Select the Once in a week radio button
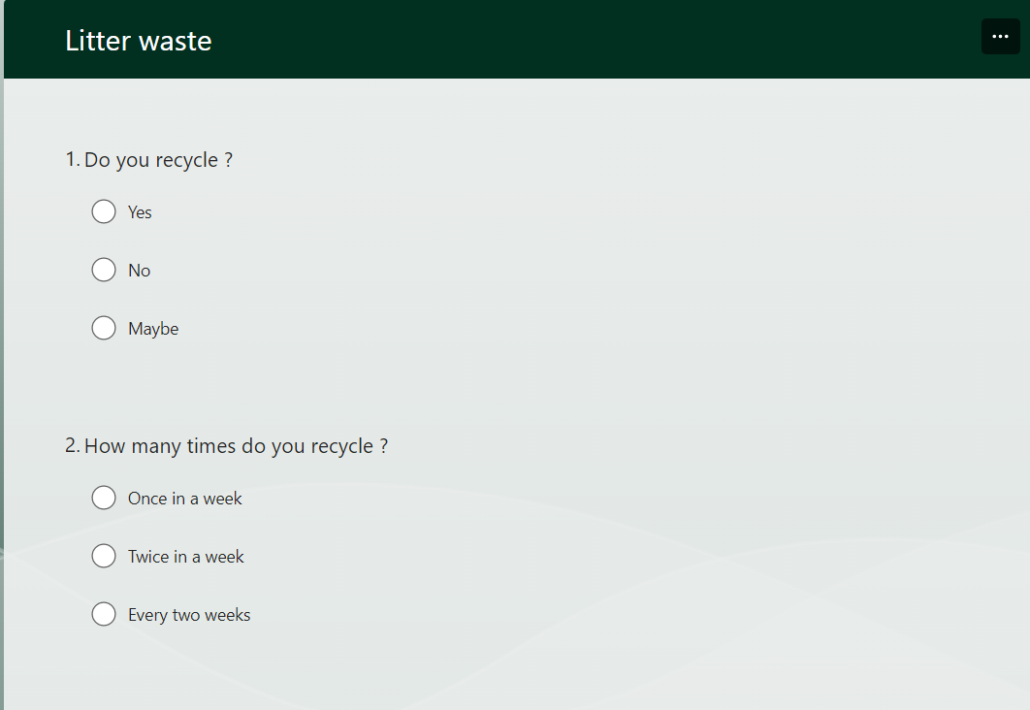The image size is (1030, 710). pyautogui.click(x=104, y=498)
